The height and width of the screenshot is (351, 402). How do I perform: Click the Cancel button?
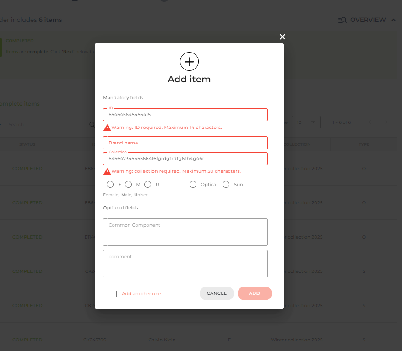[x=217, y=293]
